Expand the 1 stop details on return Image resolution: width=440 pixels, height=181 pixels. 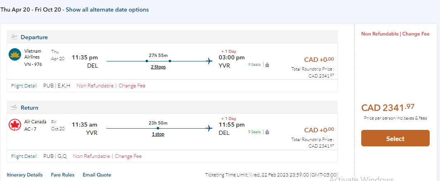(158, 134)
